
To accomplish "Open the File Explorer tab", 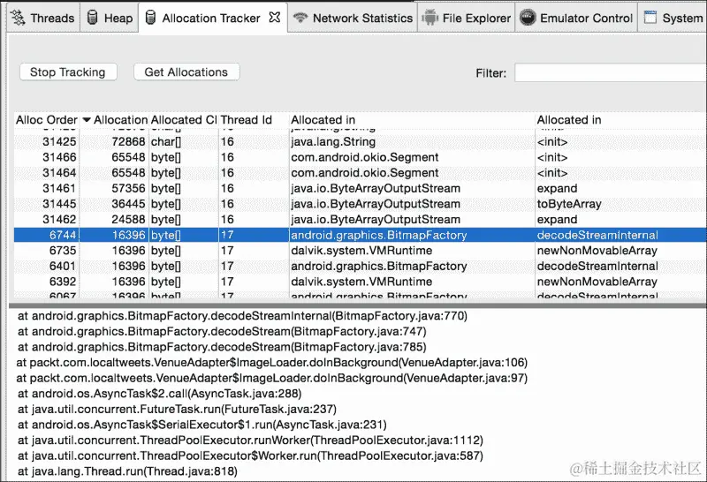I will click(x=467, y=18).
